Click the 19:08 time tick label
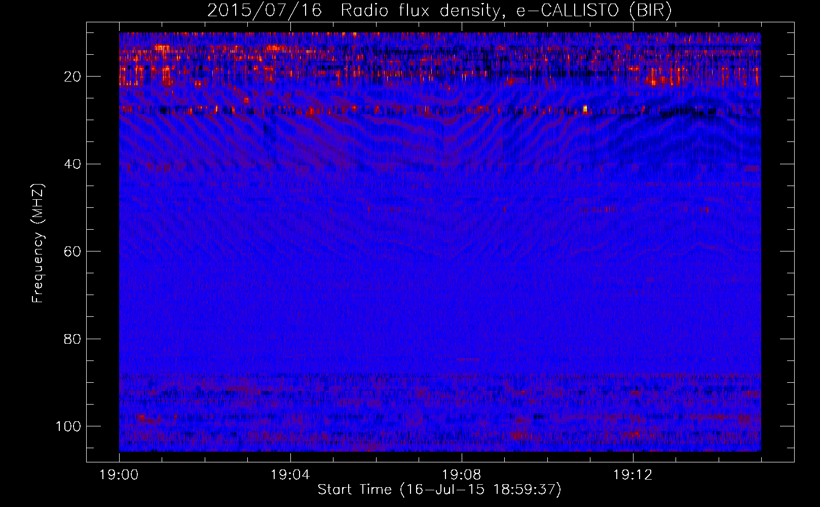 pyautogui.click(x=462, y=475)
